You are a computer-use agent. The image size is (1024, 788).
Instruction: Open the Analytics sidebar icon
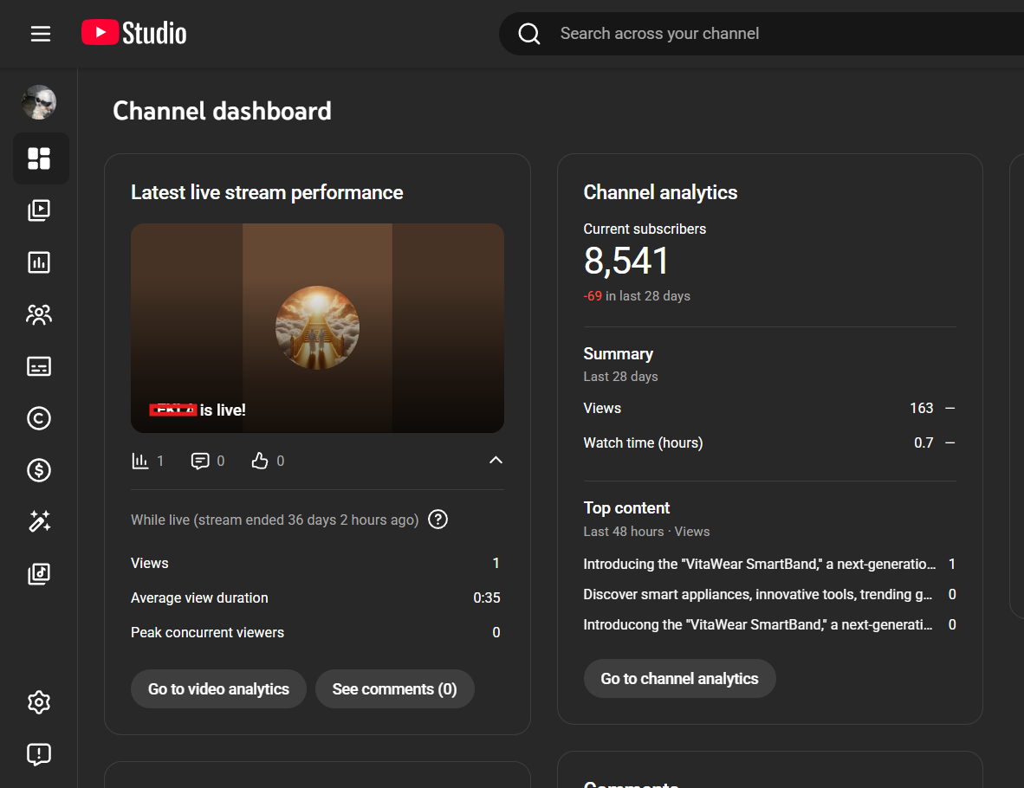tap(39, 262)
